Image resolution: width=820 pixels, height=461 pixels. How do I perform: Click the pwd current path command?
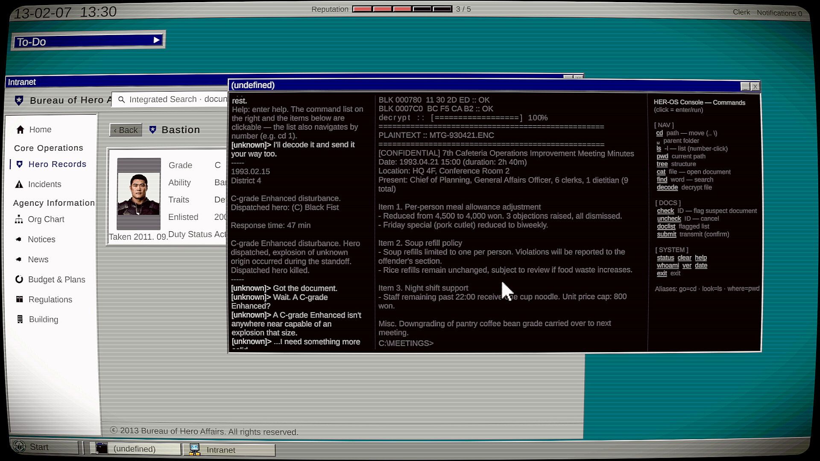tap(662, 156)
